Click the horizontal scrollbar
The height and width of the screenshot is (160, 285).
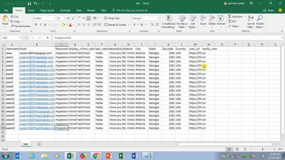[224, 144]
